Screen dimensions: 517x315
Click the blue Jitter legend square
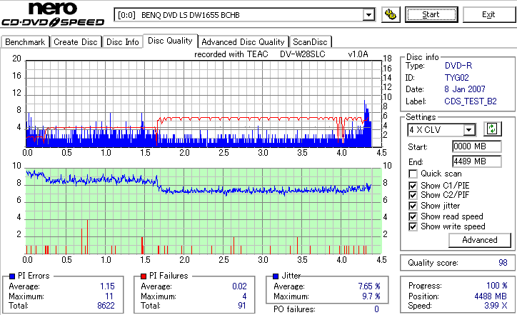(276, 276)
